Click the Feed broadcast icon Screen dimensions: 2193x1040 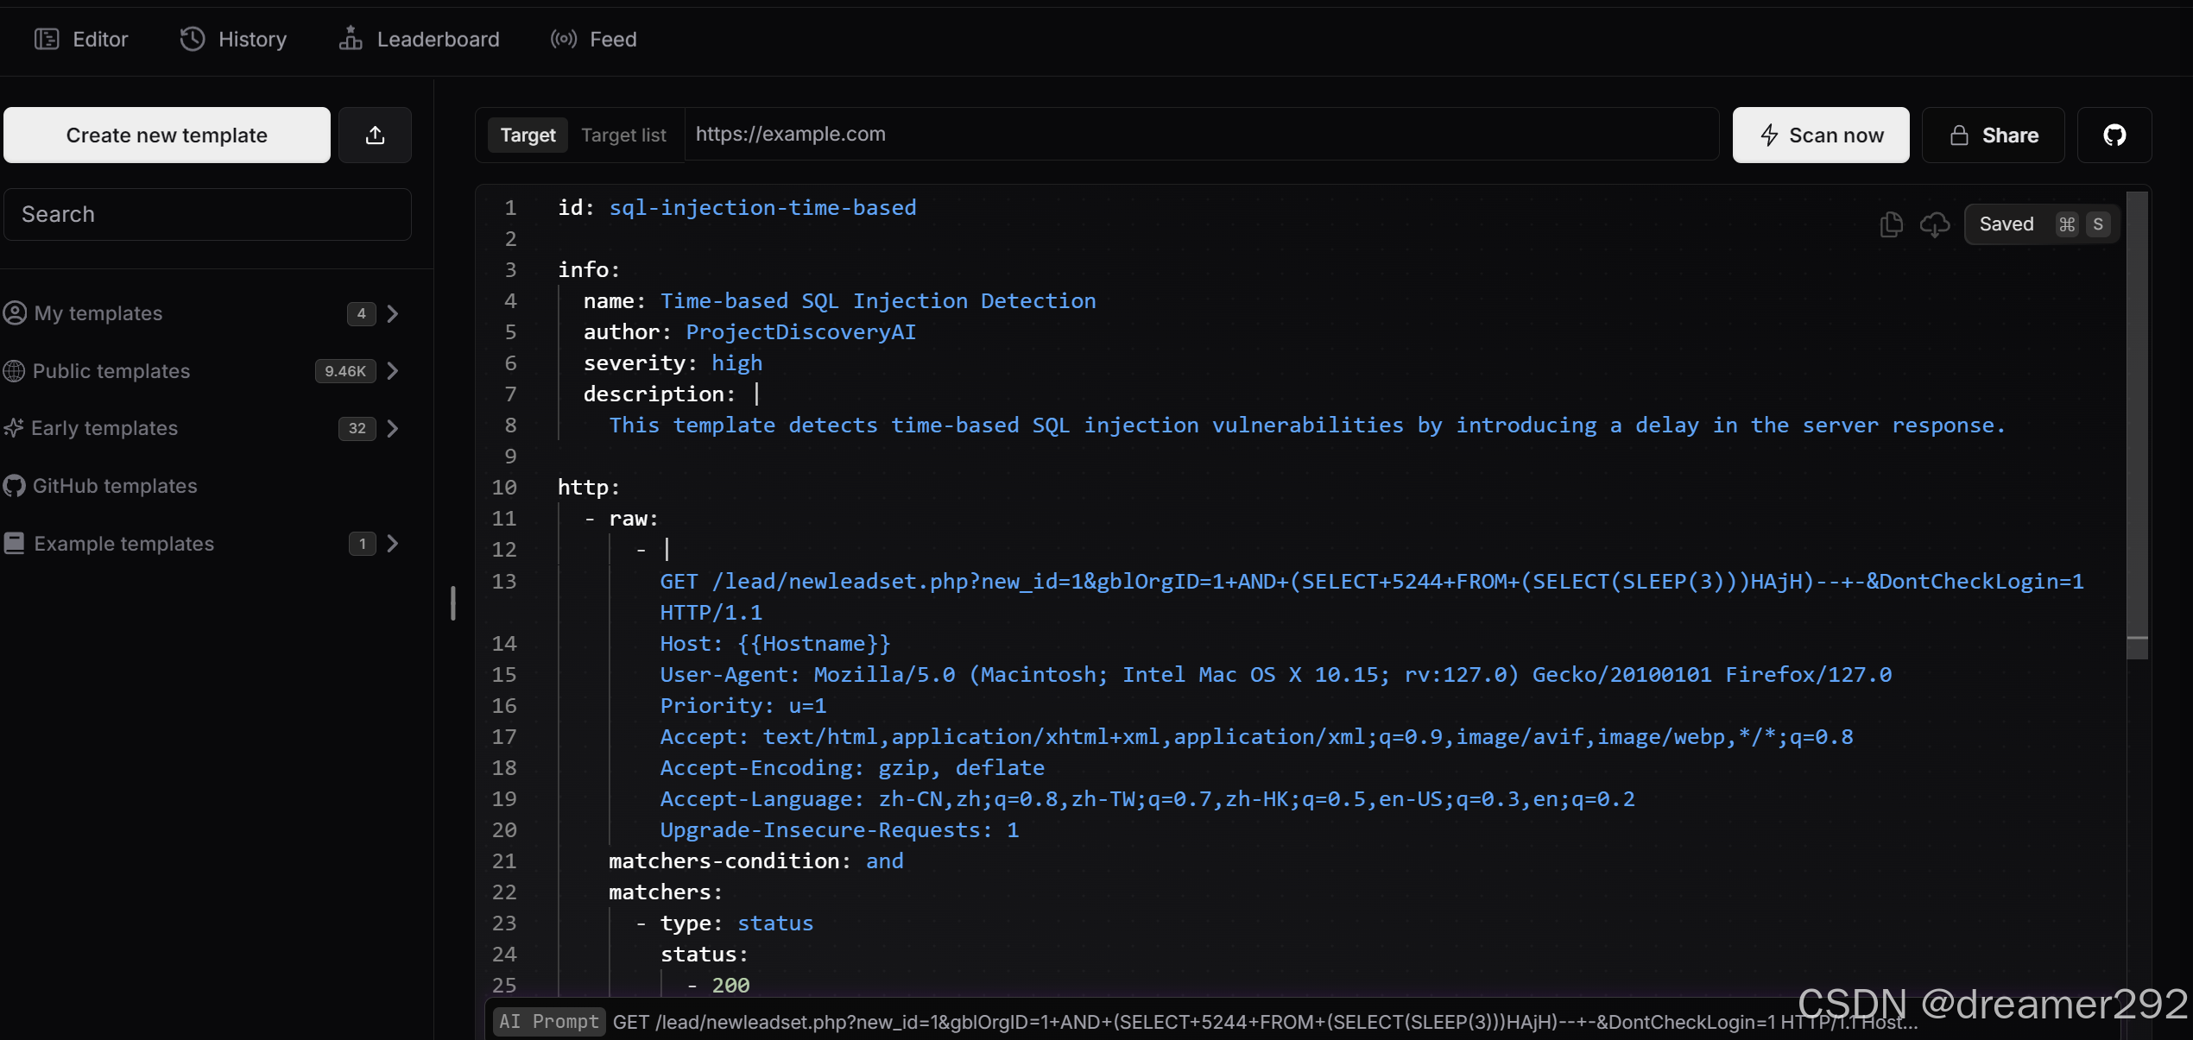[x=563, y=39]
